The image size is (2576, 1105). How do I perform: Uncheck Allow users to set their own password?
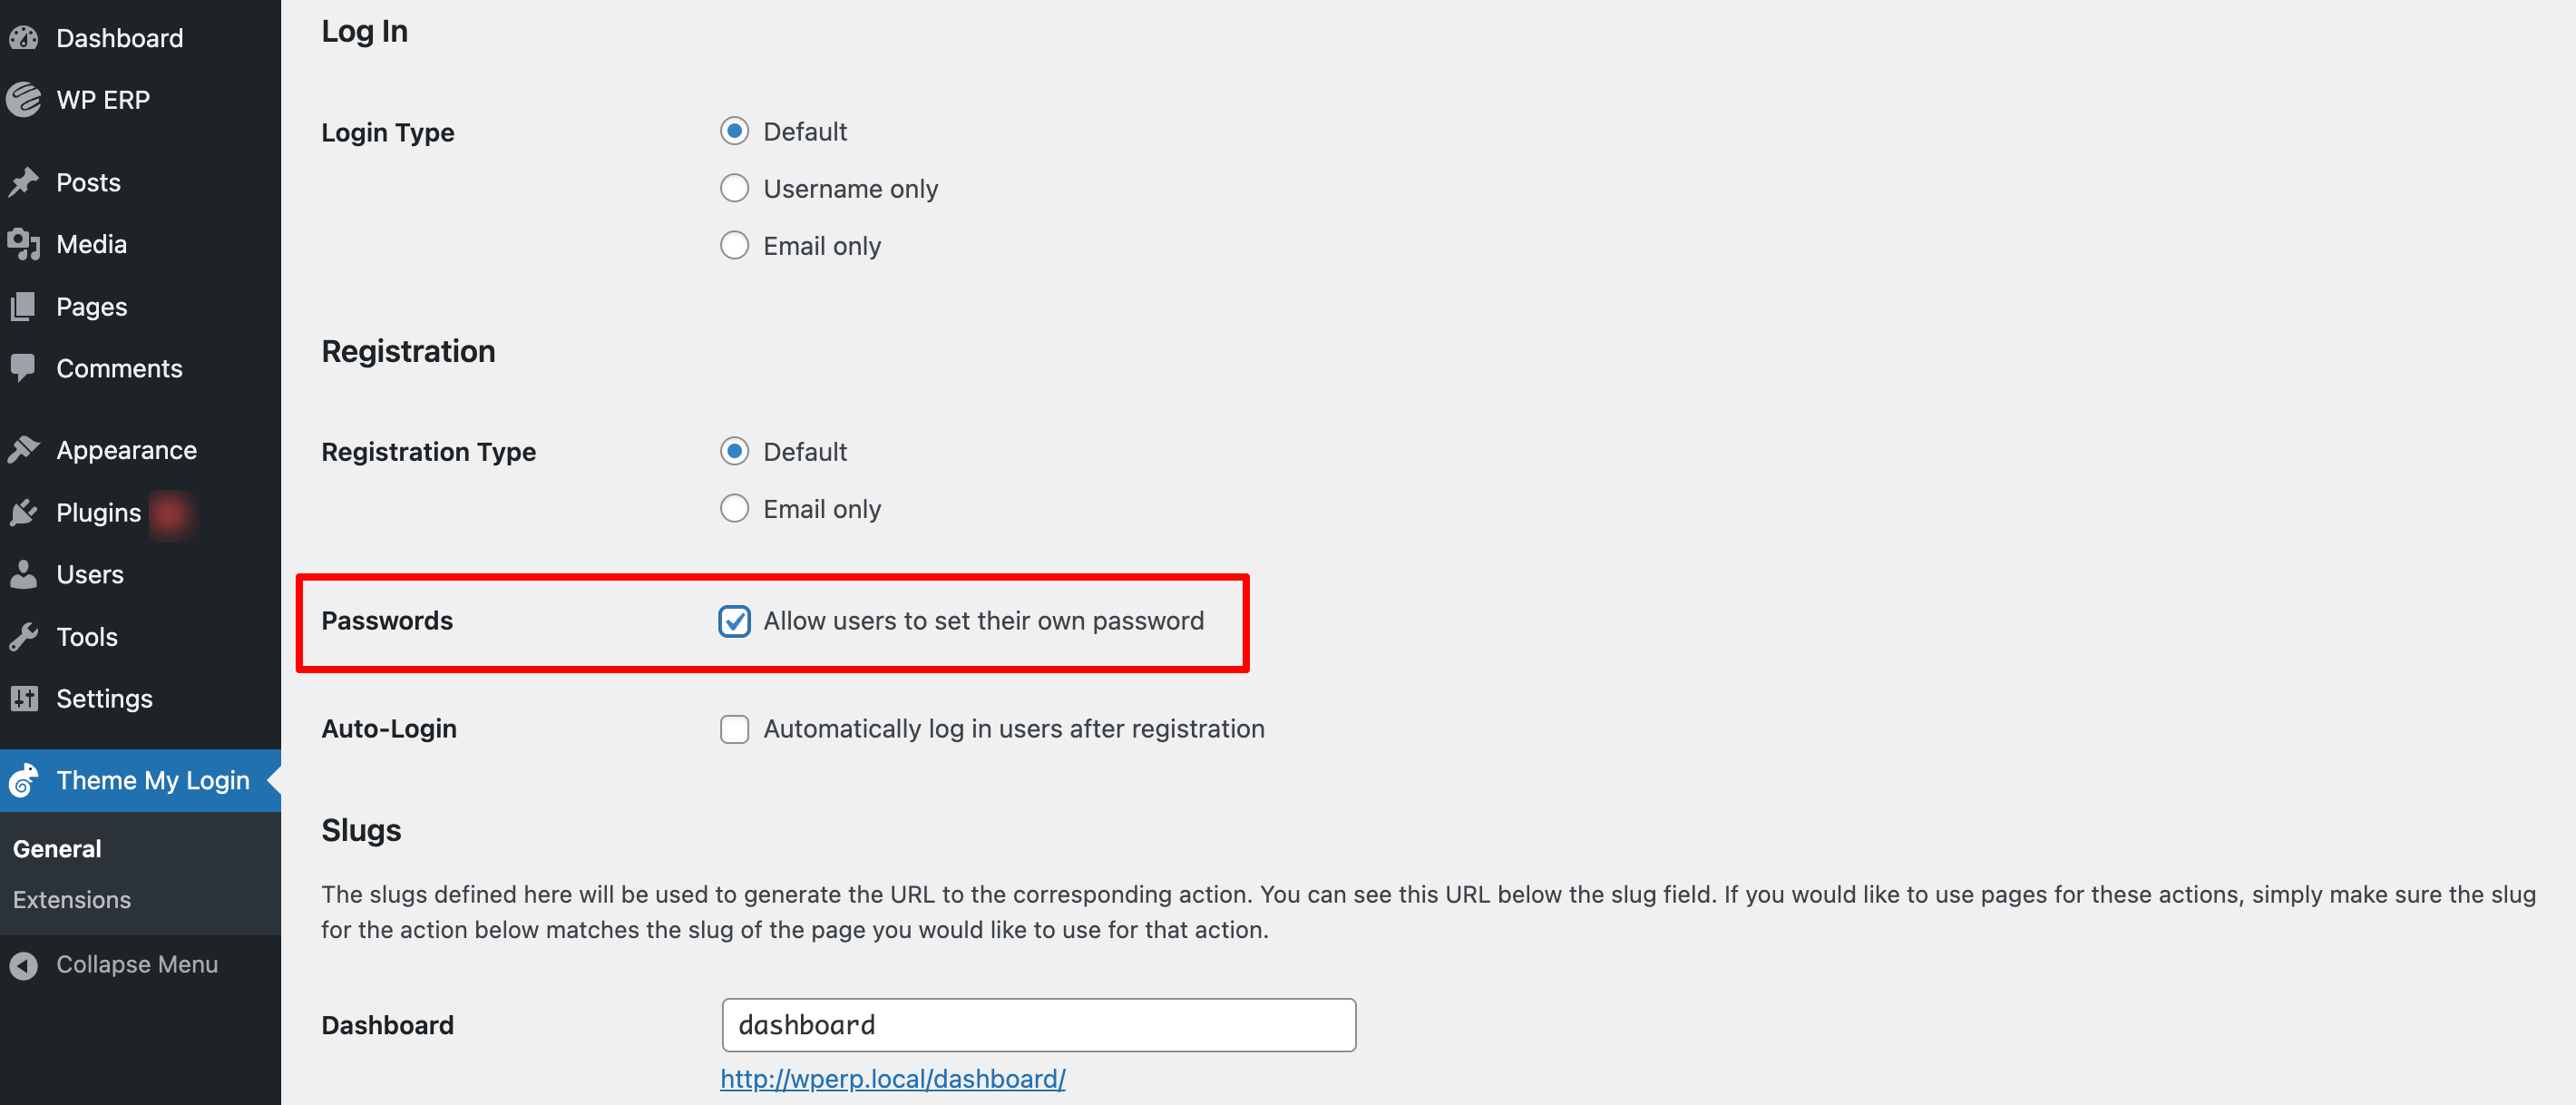(x=735, y=621)
